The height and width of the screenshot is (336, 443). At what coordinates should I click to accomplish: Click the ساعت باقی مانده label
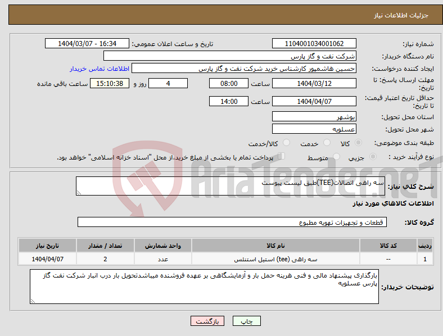point(62,84)
